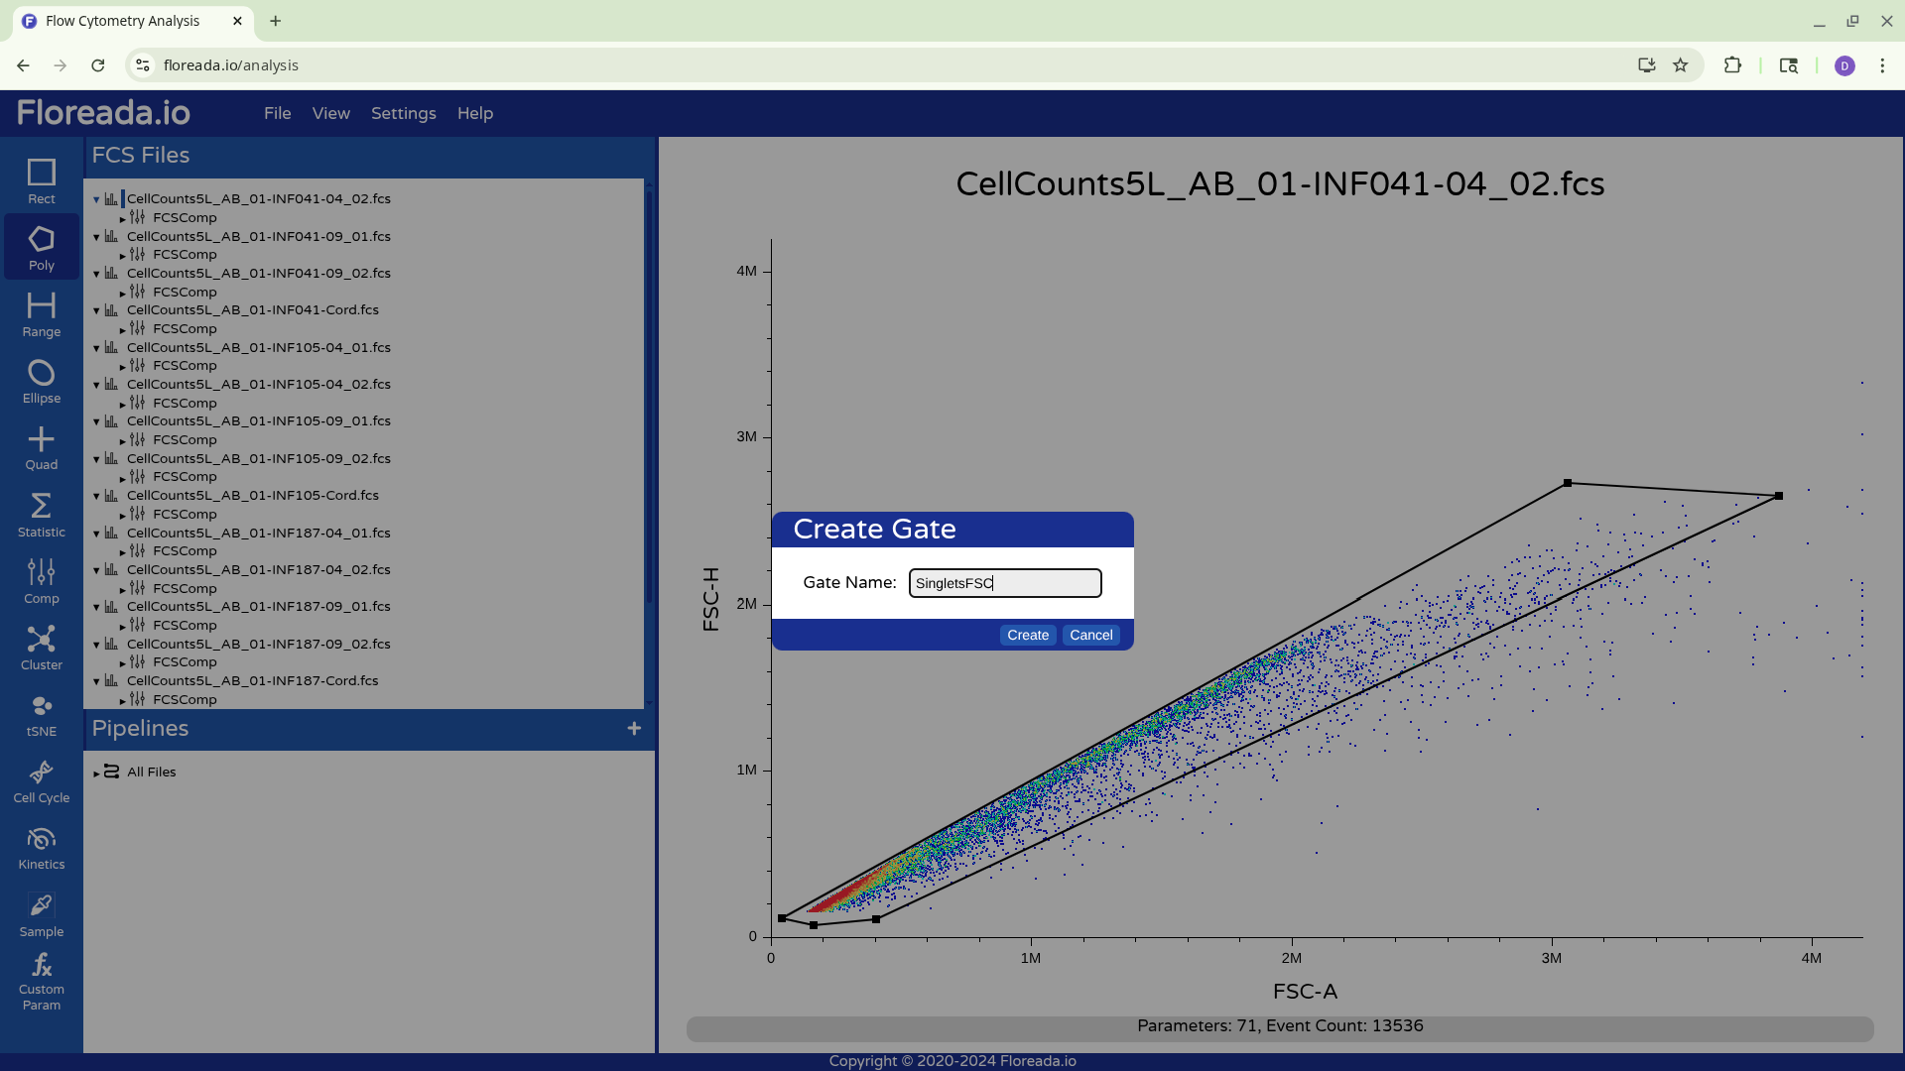This screenshot has height=1071, width=1905.
Task: Expand the All Files pipeline
Action: pos(97,773)
